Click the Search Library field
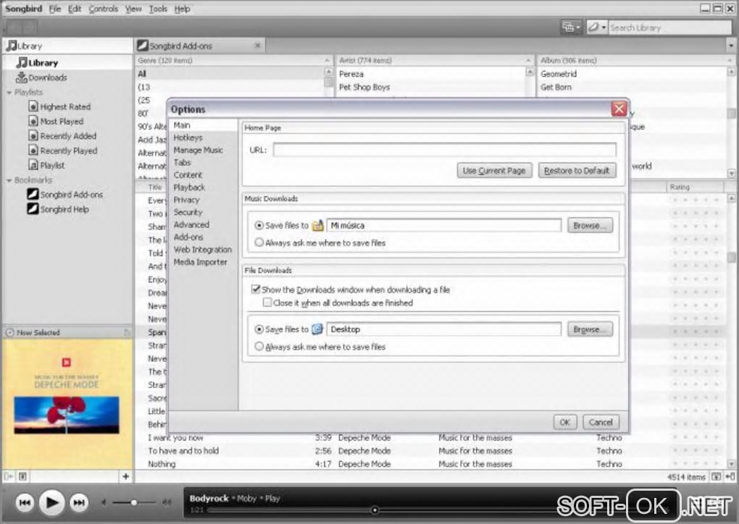Image resolution: width=739 pixels, height=524 pixels. (669, 28)
